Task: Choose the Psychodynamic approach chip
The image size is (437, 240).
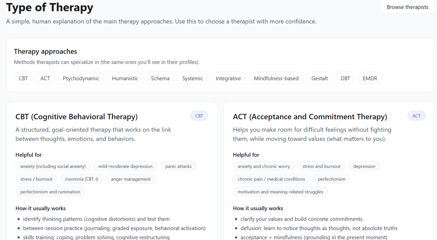Action: (81, 78)
